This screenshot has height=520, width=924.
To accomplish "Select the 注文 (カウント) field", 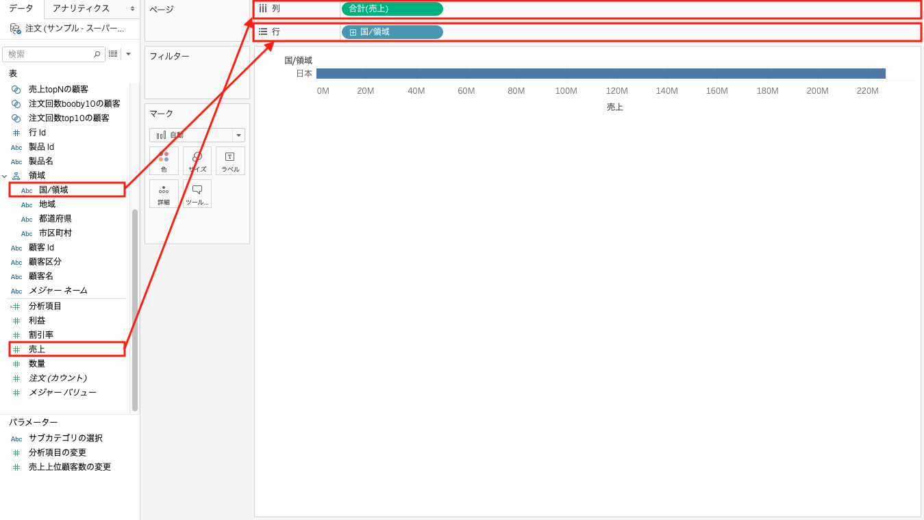I will tap(58, 378).
